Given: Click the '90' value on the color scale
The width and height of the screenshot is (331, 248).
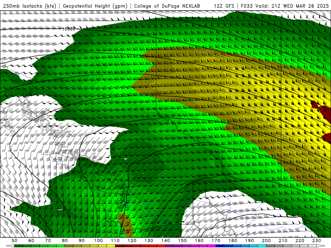Looking at the screenshot, I should (82, 241).
